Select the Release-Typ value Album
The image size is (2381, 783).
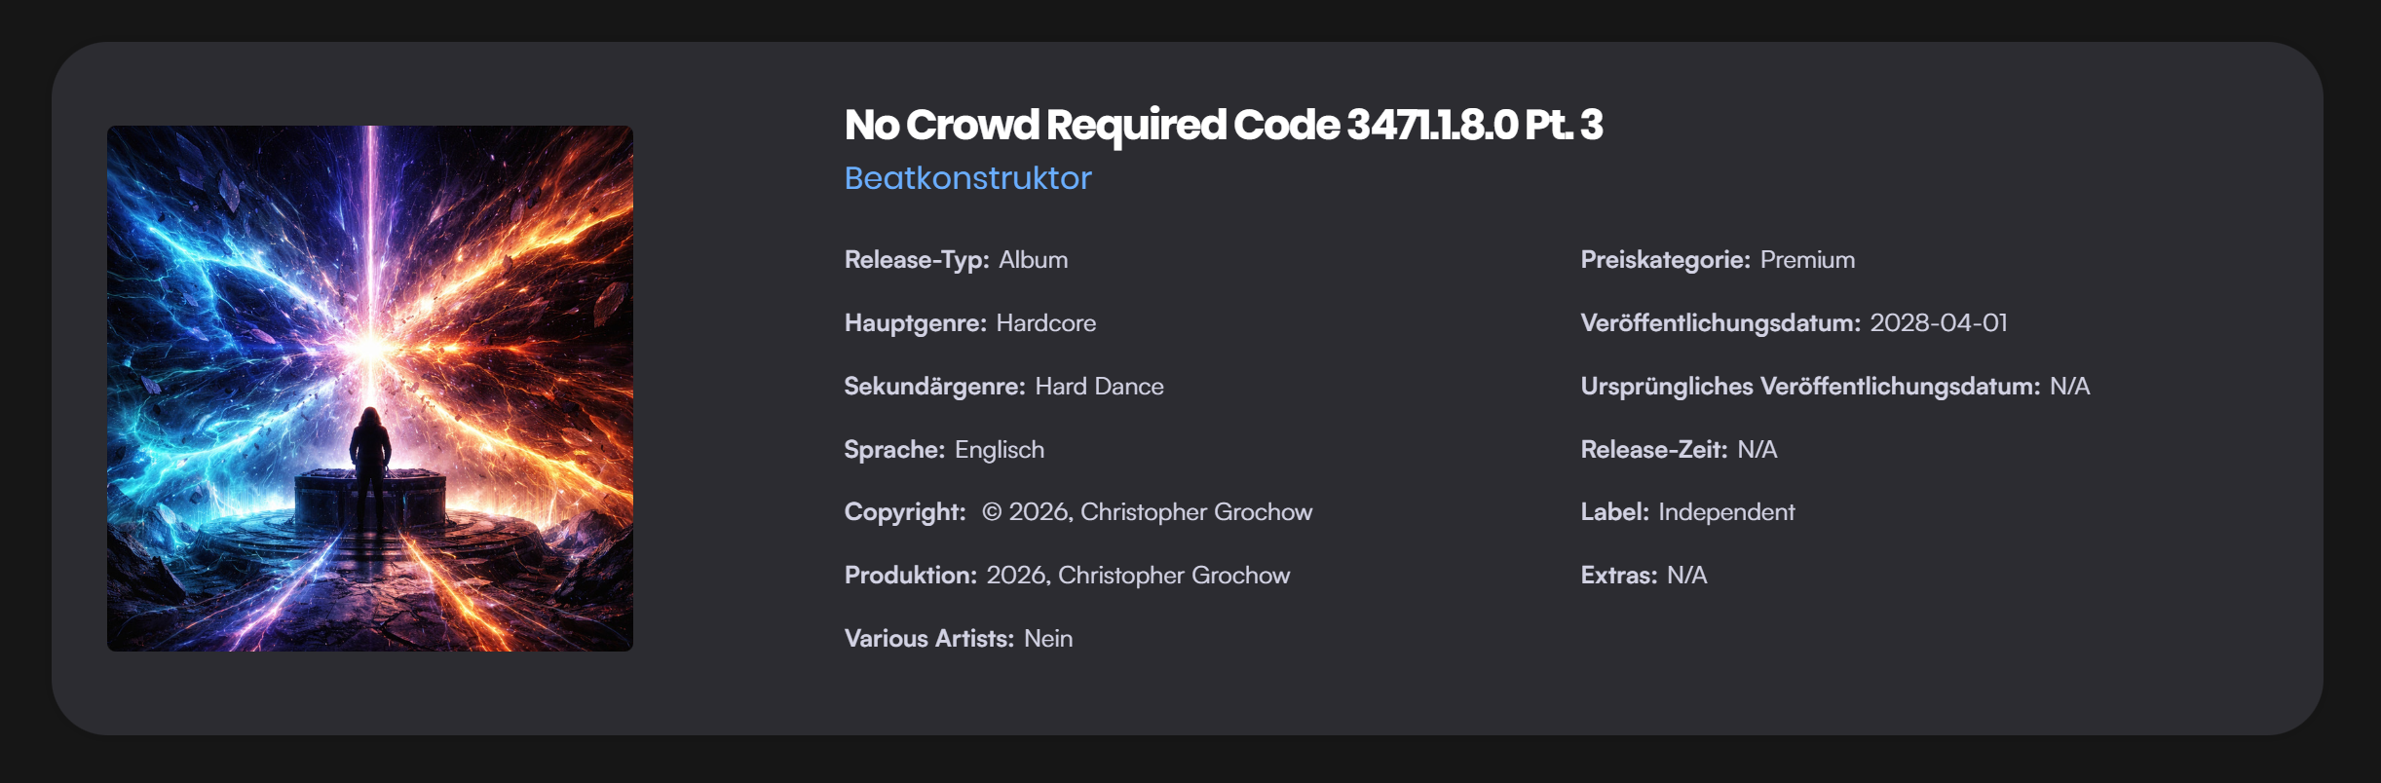(x=1033, y=260)
